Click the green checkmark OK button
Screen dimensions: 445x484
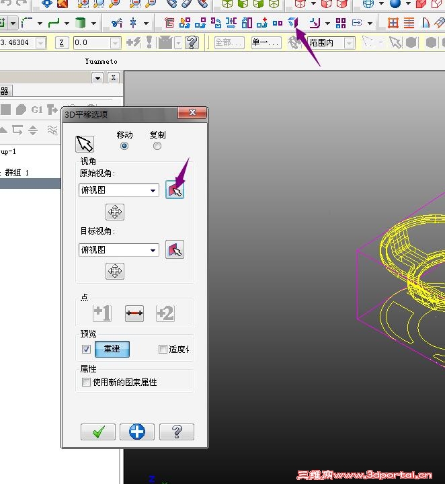(98, 432)
